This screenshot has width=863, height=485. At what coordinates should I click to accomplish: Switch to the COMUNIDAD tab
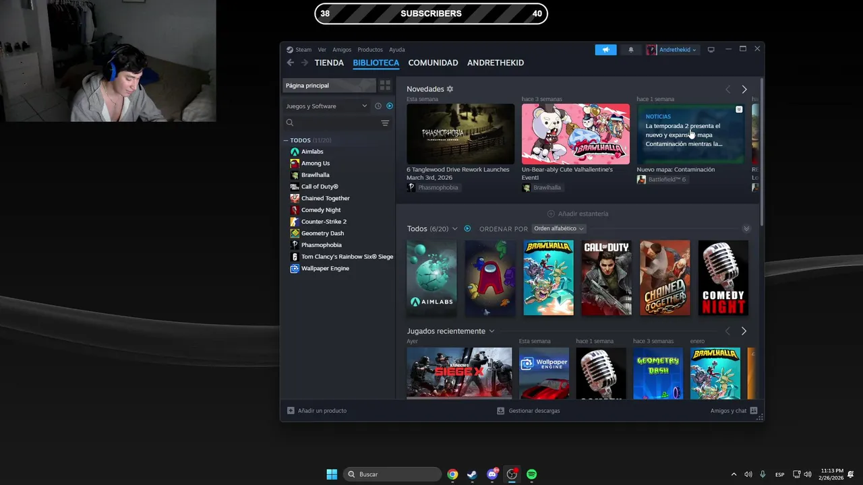(433, 63)
